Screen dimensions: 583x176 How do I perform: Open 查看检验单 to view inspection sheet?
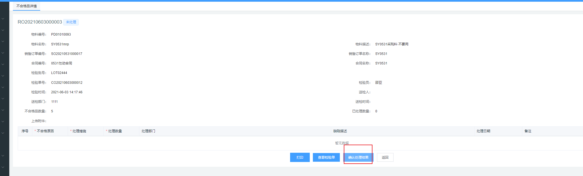(x=326, y=158)
